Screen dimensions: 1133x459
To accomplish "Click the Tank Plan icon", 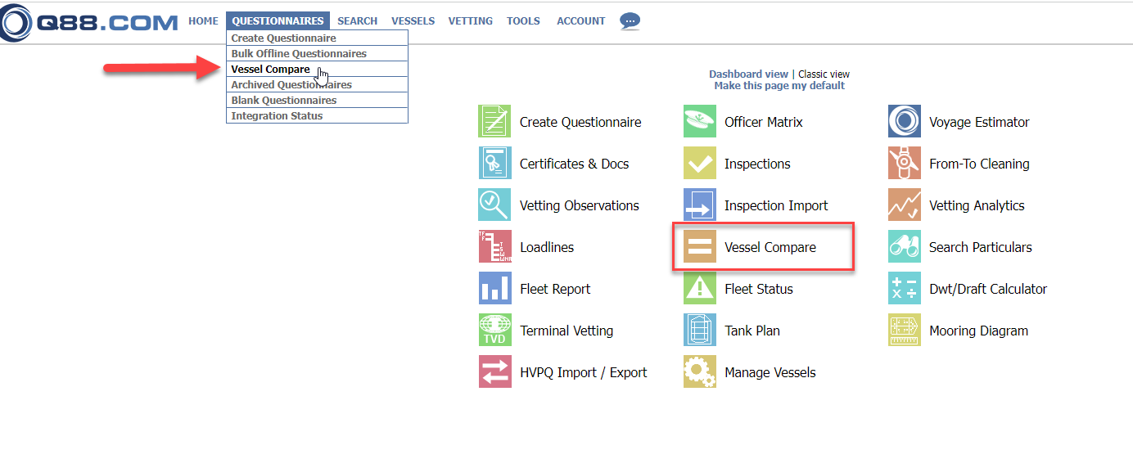I will [x=699, y=330].
